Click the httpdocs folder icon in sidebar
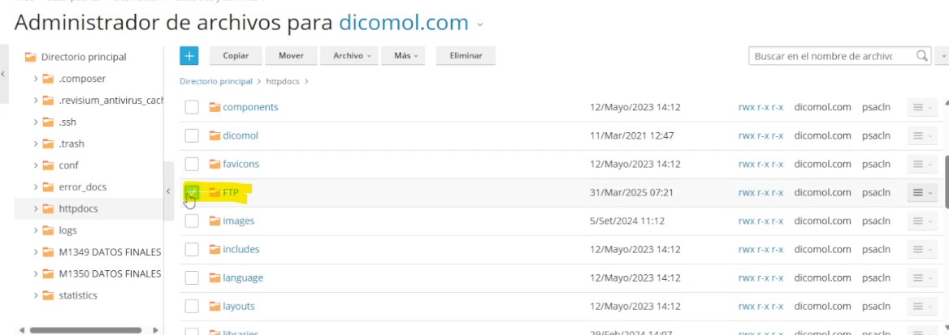 49,208
